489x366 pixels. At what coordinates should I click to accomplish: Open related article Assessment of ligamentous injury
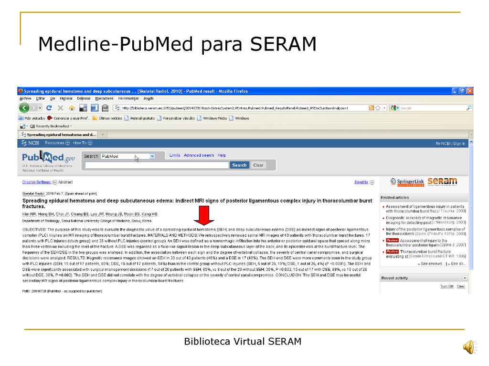point(425,209)
